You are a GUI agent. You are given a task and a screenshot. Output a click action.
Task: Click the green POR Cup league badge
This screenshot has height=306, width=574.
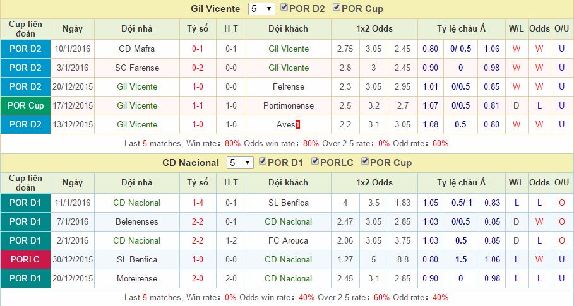click(26, 105)
